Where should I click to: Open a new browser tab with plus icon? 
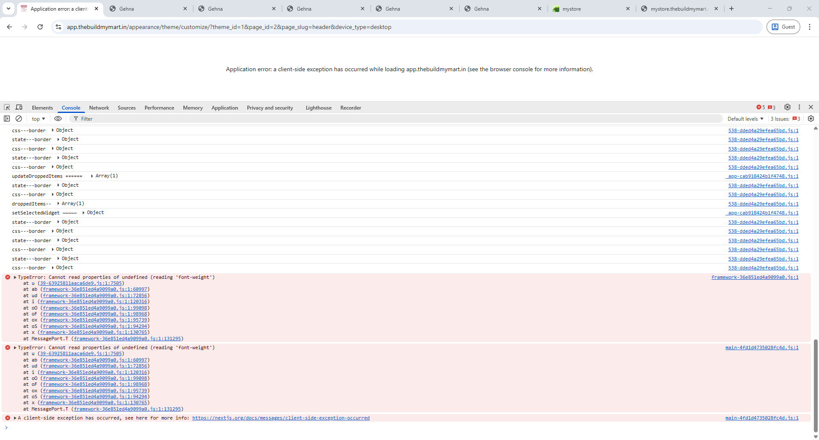tap(732, 9)
